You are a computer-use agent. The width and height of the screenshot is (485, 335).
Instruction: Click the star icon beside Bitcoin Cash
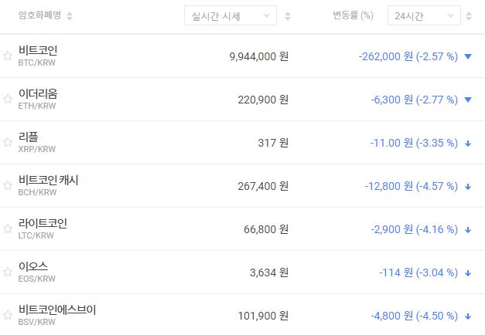8,185
